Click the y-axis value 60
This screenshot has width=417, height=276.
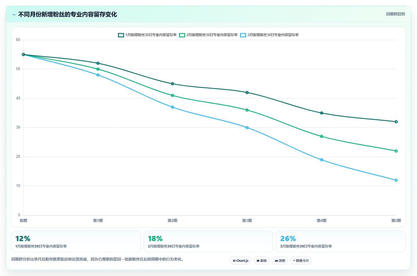coord(18,40)
